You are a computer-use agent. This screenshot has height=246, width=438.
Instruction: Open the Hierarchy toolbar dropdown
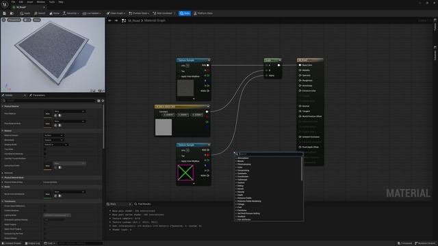coord(70,13)
